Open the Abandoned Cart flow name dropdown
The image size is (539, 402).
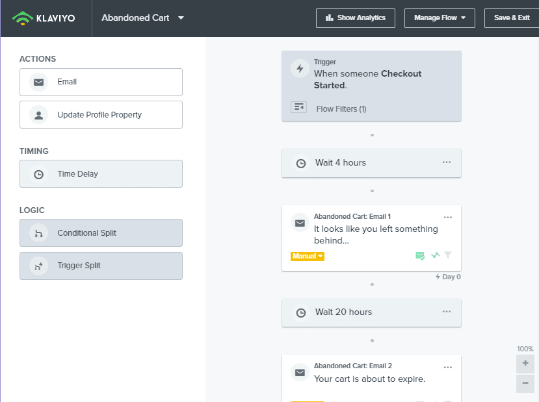pyautogui.click(x=181, y=18)
